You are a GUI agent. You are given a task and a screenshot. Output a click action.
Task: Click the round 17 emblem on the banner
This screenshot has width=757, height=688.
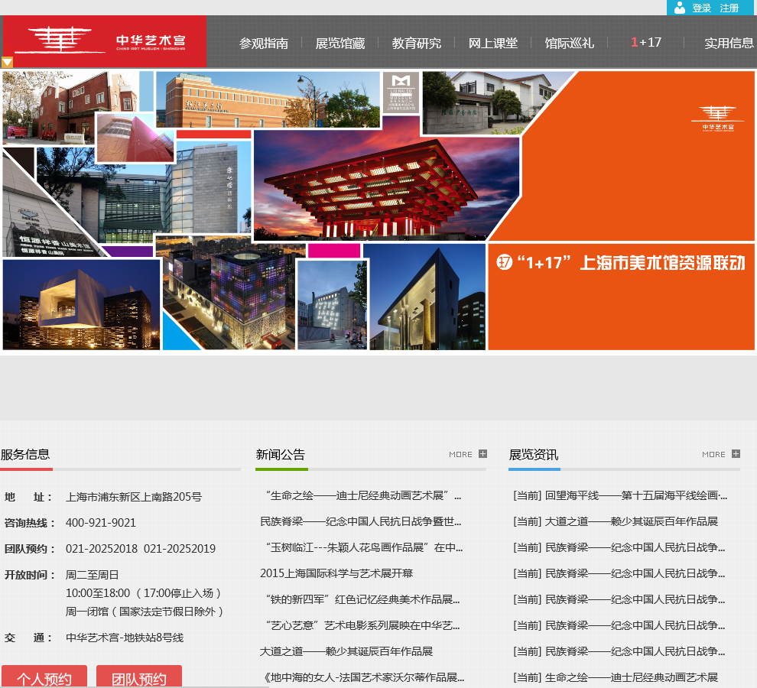click(504, 262)
